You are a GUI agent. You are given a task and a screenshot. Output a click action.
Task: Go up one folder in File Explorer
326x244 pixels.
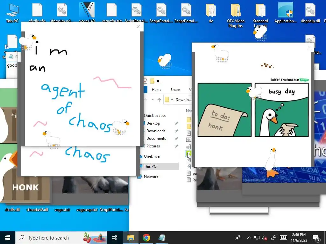(x=159, y=100)
